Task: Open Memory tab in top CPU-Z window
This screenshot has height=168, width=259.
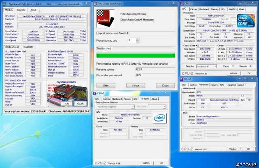Action: click(214, 9)
